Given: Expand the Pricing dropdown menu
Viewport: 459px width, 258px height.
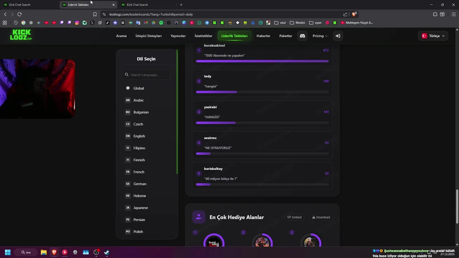Looking at the screenshot, I should (x=320, y=36).
